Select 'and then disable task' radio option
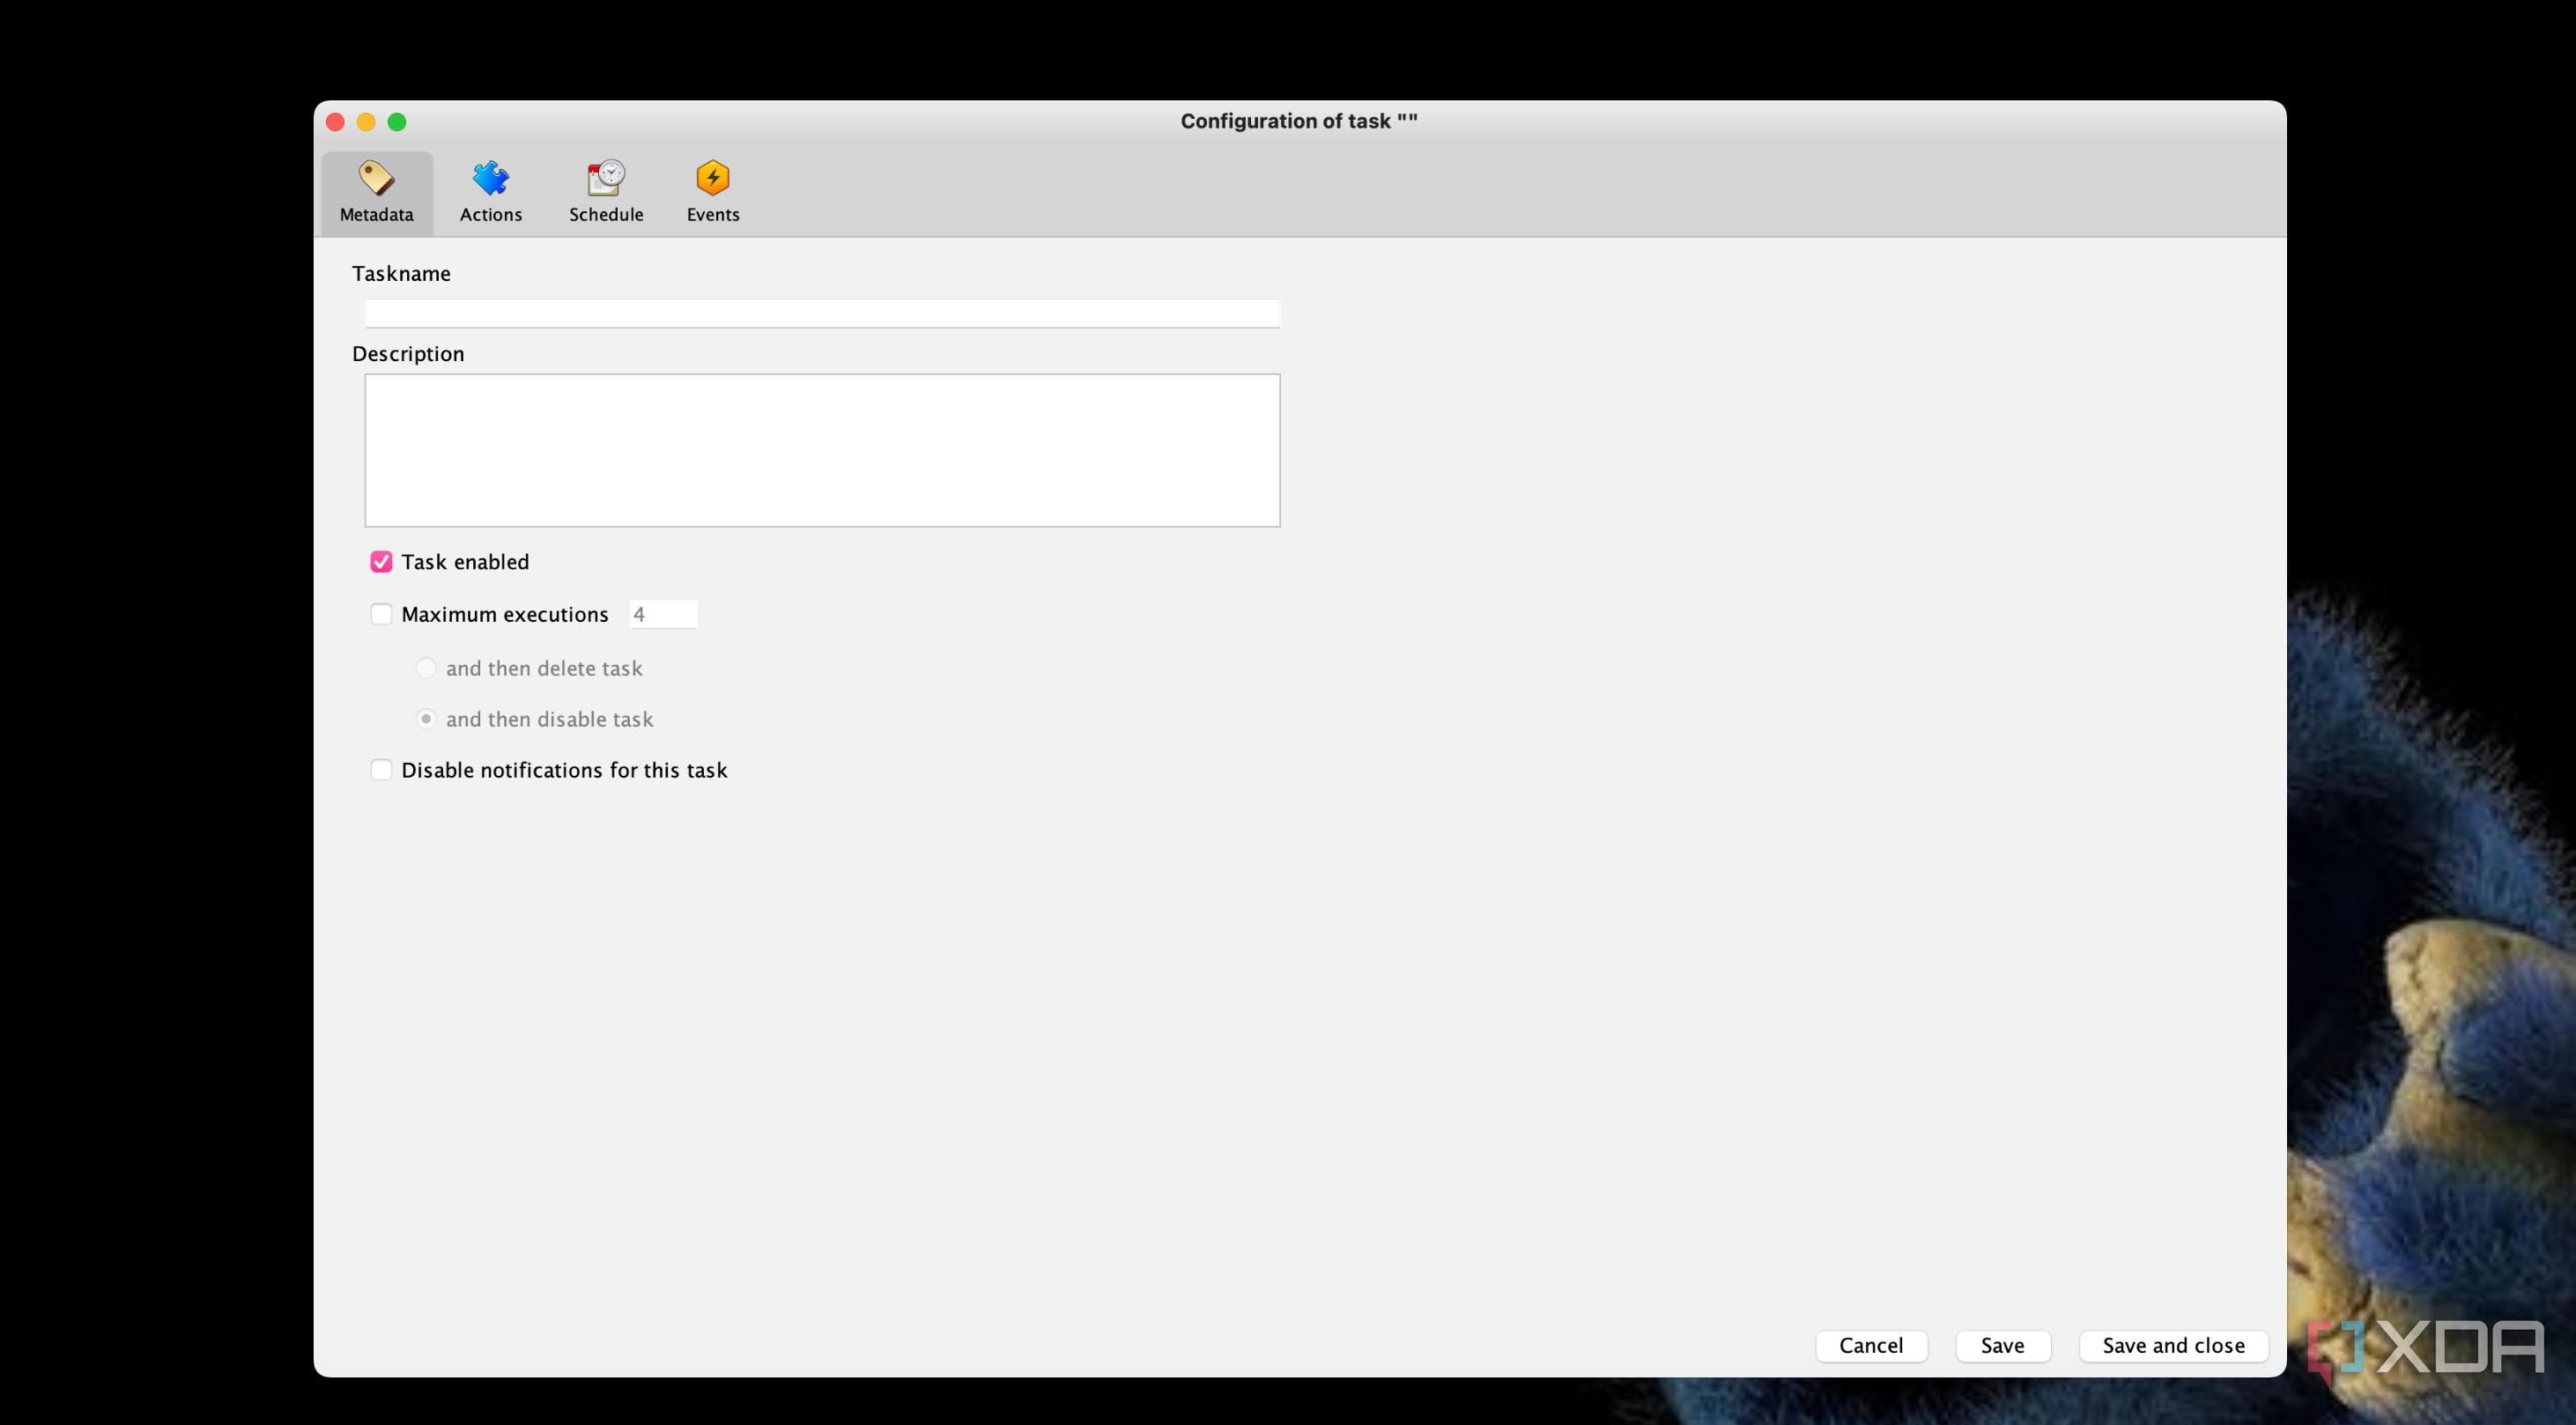This screenshot has height=1425, width=2576. click(x=426, y=719)
